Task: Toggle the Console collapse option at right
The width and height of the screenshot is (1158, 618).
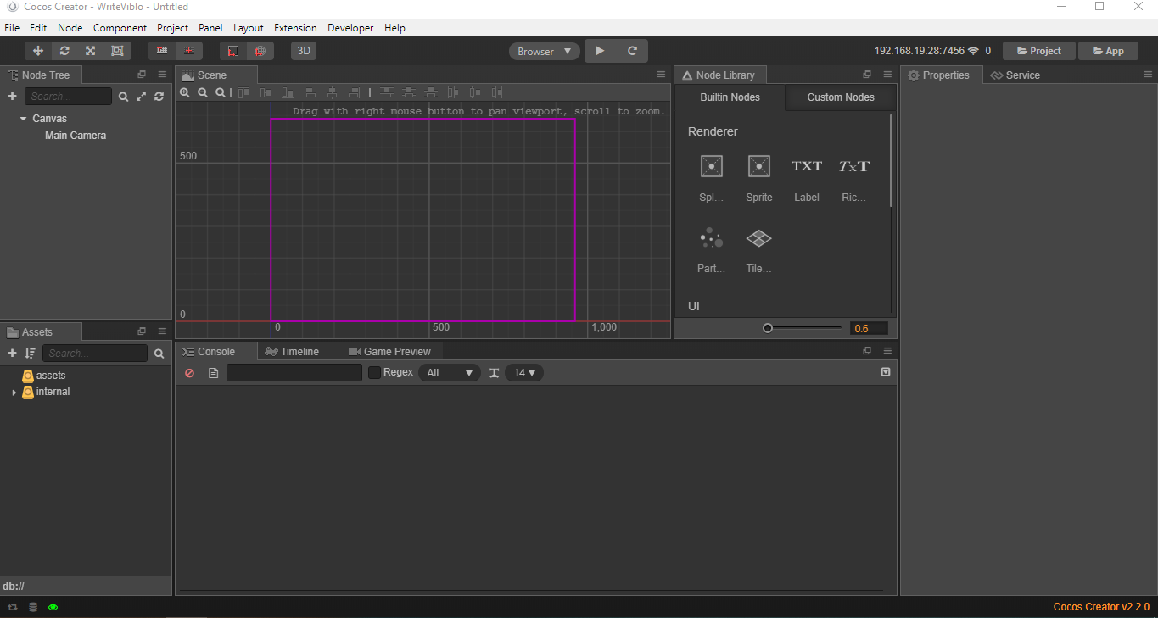Action: pos(886,372)
